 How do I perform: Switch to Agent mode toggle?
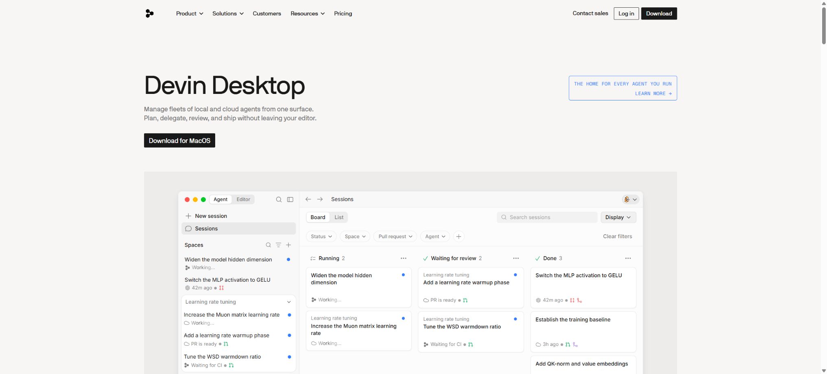click(220, 200)
